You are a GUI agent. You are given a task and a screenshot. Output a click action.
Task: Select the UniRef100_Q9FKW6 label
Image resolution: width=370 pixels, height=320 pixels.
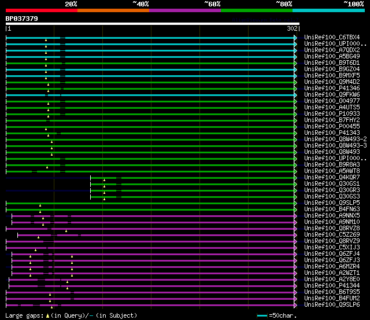click(332, 95)
